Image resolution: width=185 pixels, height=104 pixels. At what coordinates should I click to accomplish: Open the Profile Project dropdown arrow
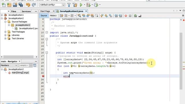100,5
